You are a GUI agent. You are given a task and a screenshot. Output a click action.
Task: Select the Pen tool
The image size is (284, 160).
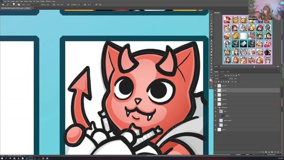(211, 58)
